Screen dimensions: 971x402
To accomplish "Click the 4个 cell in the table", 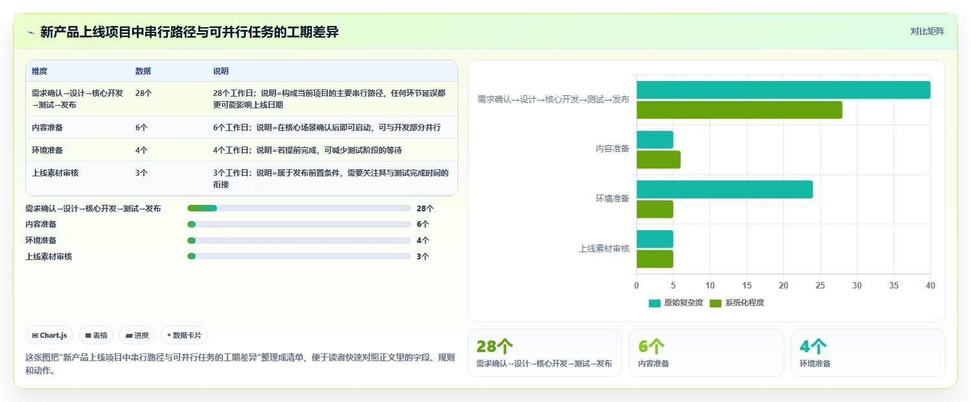I will [x=141, y=150].
